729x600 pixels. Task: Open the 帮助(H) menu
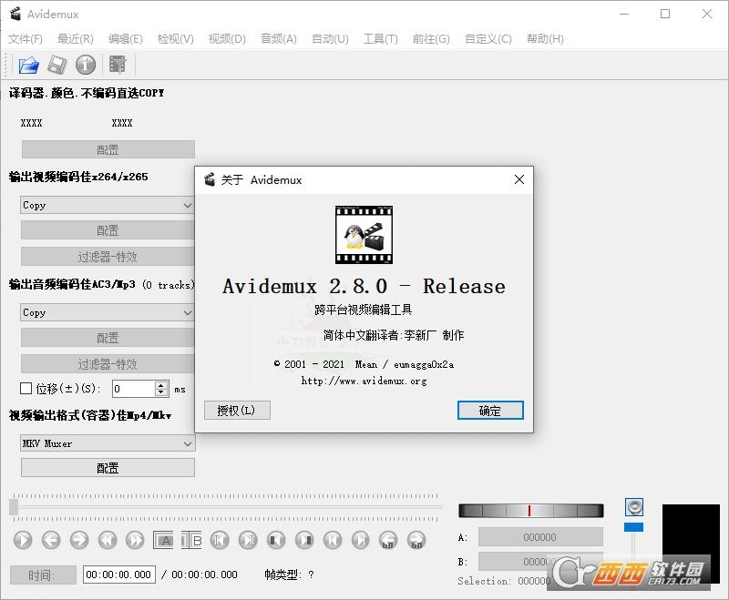coord(545,39)
